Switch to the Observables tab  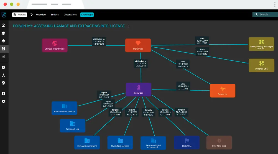[70, 15]
